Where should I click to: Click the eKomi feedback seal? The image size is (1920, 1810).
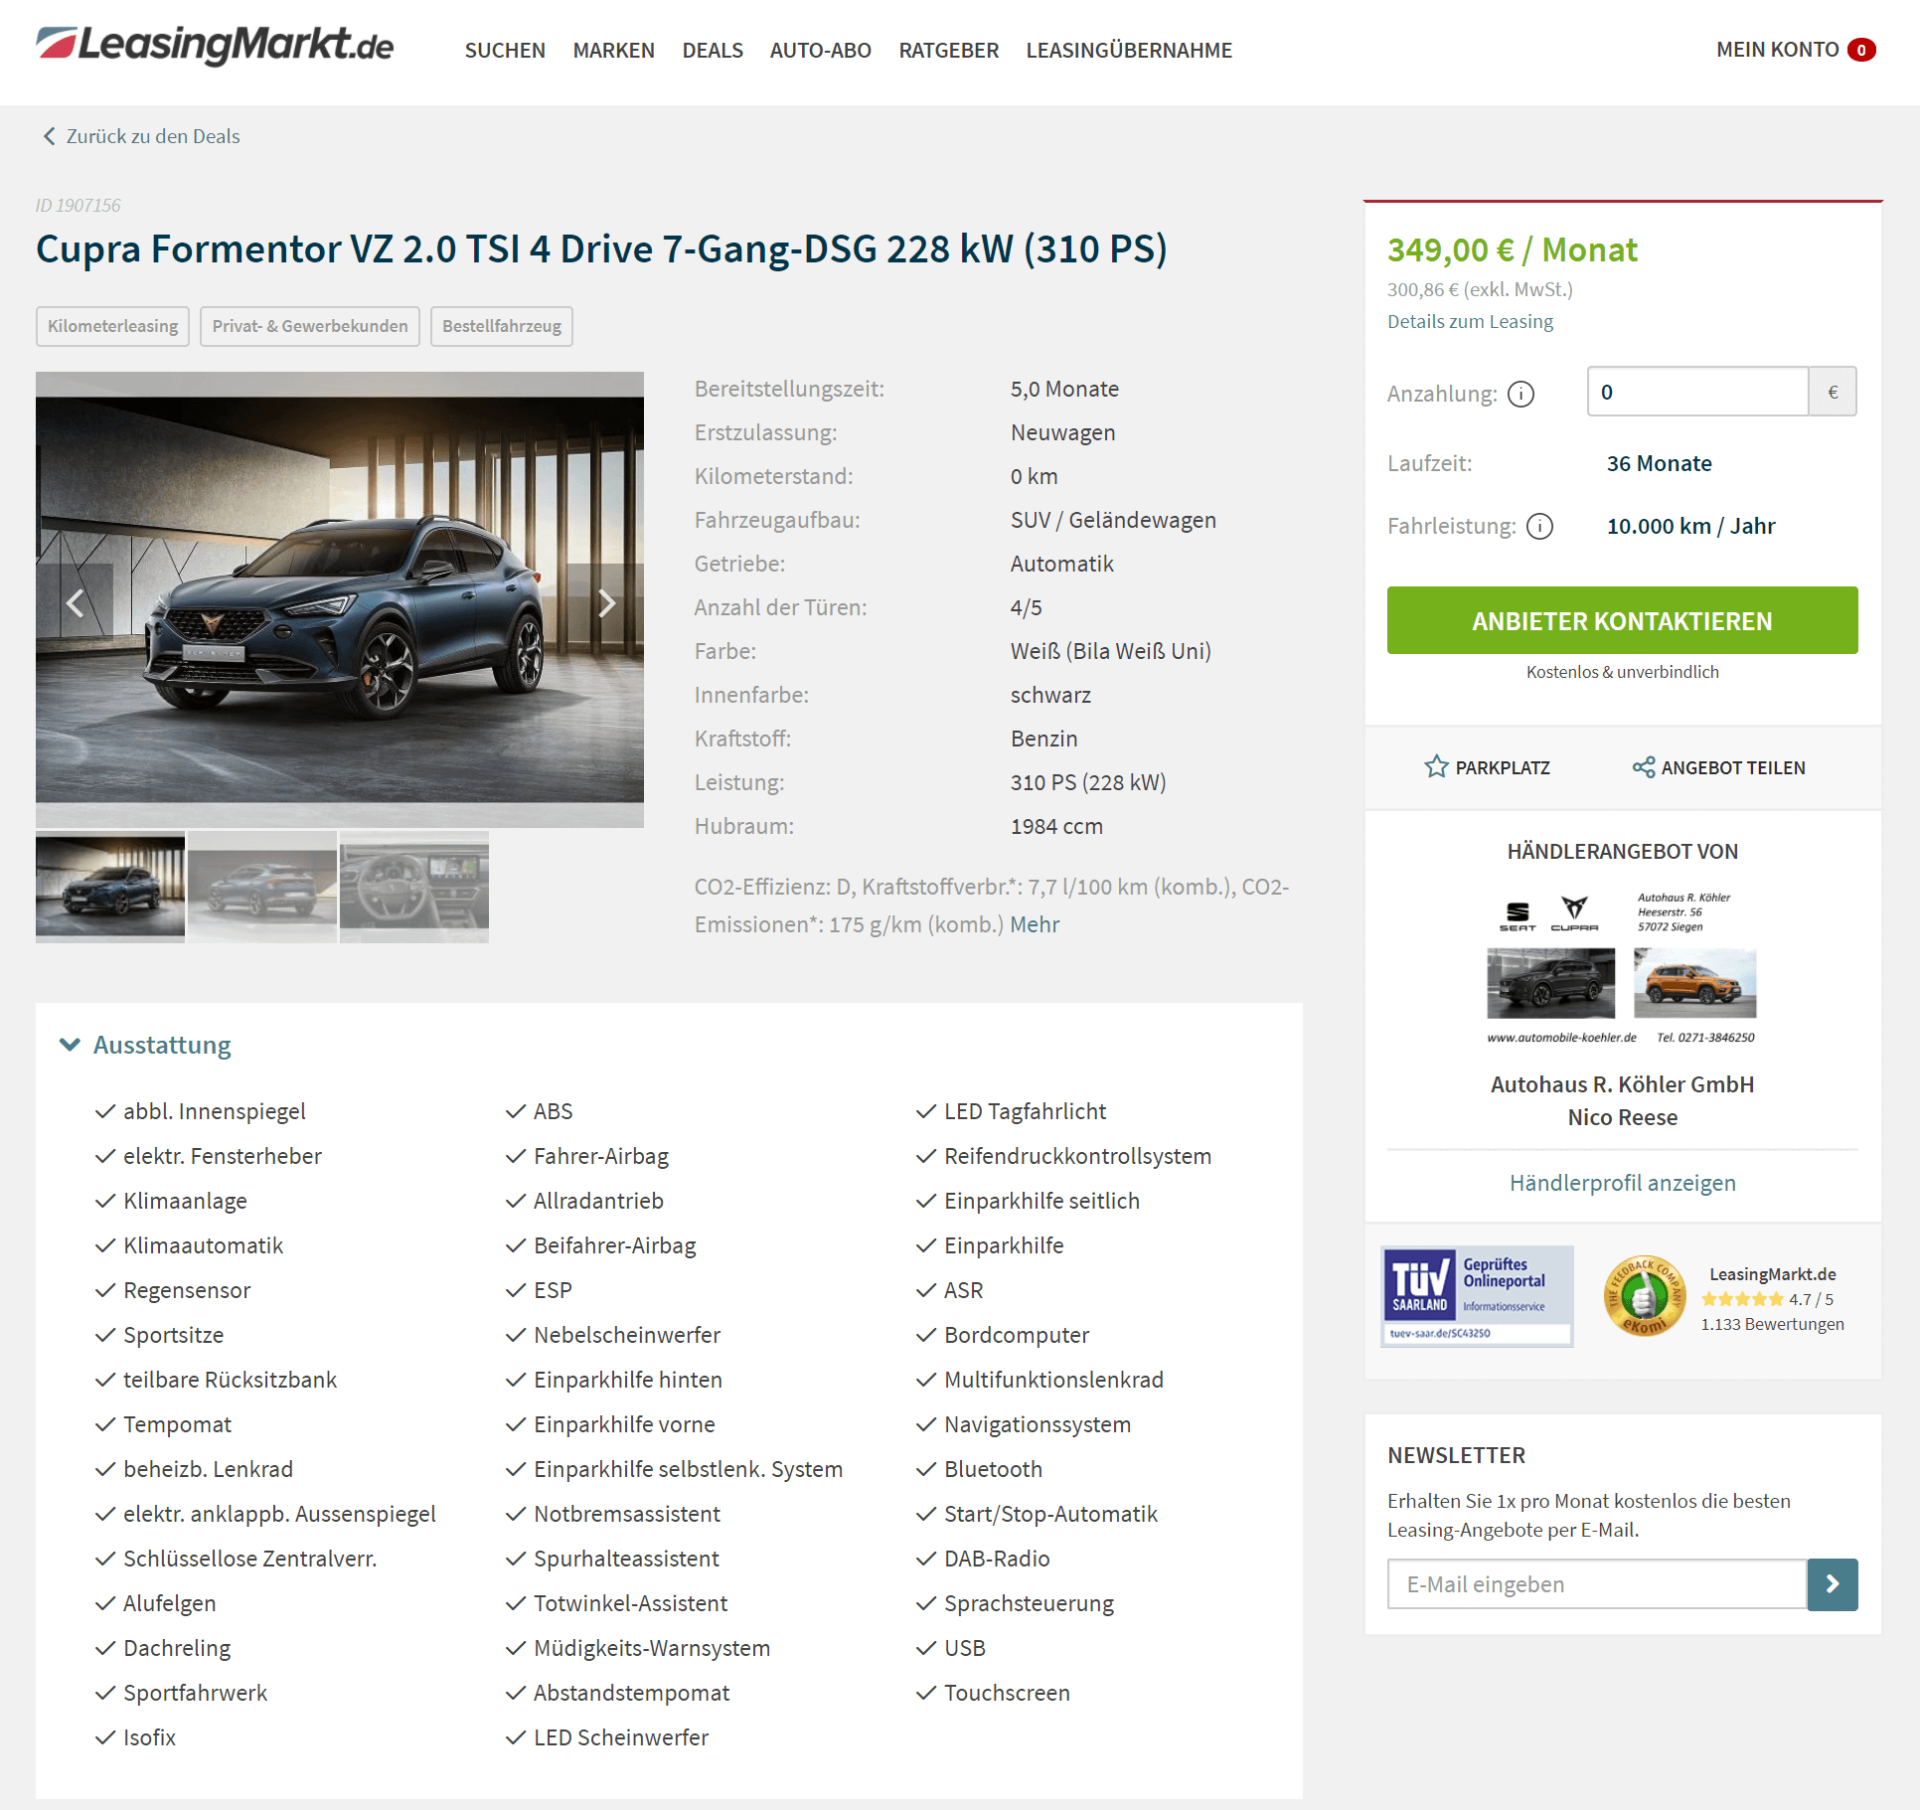click(x=1645, y=1296)
